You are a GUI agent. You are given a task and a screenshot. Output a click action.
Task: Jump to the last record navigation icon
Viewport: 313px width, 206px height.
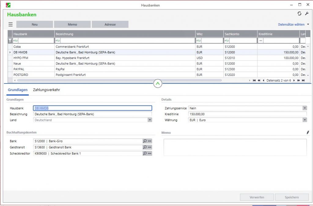click(x=303, y=80)
